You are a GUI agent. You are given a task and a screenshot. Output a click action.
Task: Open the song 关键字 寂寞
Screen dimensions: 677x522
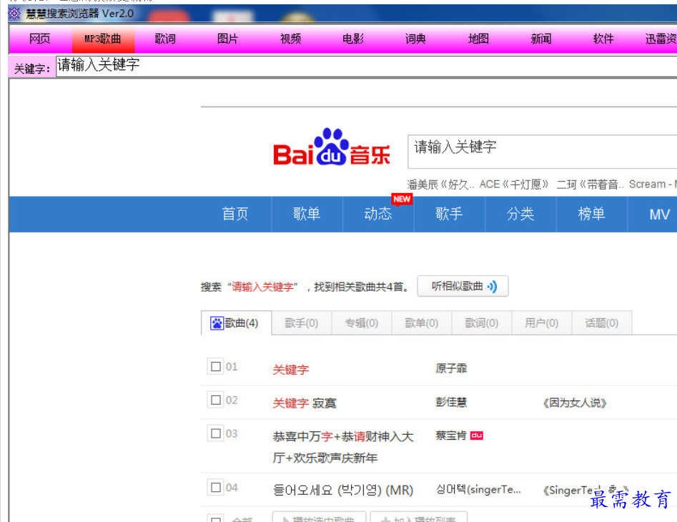(305, 403)
